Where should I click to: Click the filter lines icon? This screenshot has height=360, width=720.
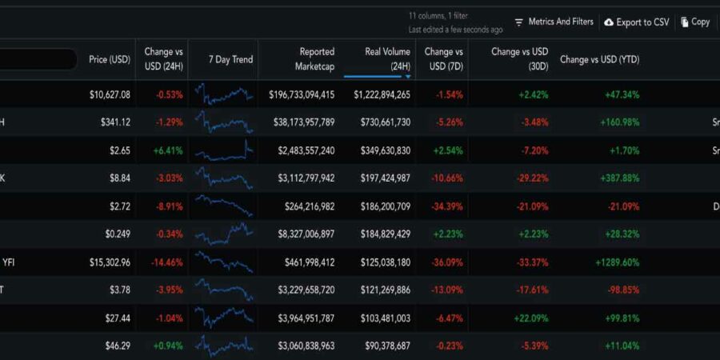[519, 22]
